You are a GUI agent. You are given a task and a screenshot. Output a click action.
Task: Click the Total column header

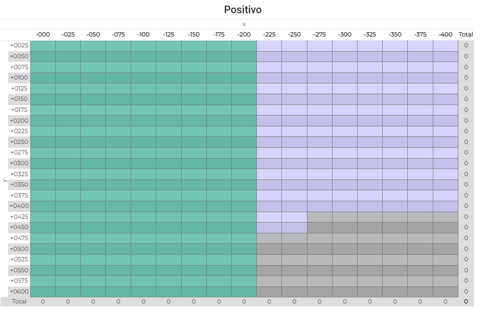tap(466, 35)
